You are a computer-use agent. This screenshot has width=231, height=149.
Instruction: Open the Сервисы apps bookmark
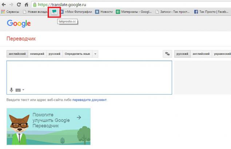[x=10, y=12]
